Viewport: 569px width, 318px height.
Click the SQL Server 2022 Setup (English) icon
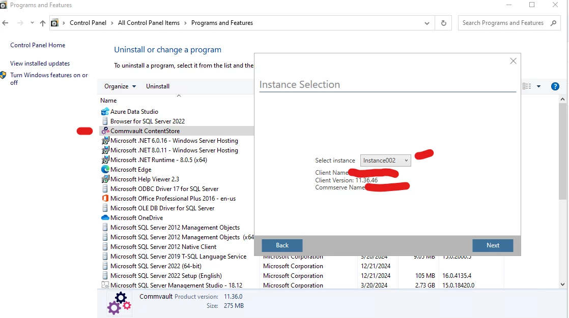pos(105,276)
